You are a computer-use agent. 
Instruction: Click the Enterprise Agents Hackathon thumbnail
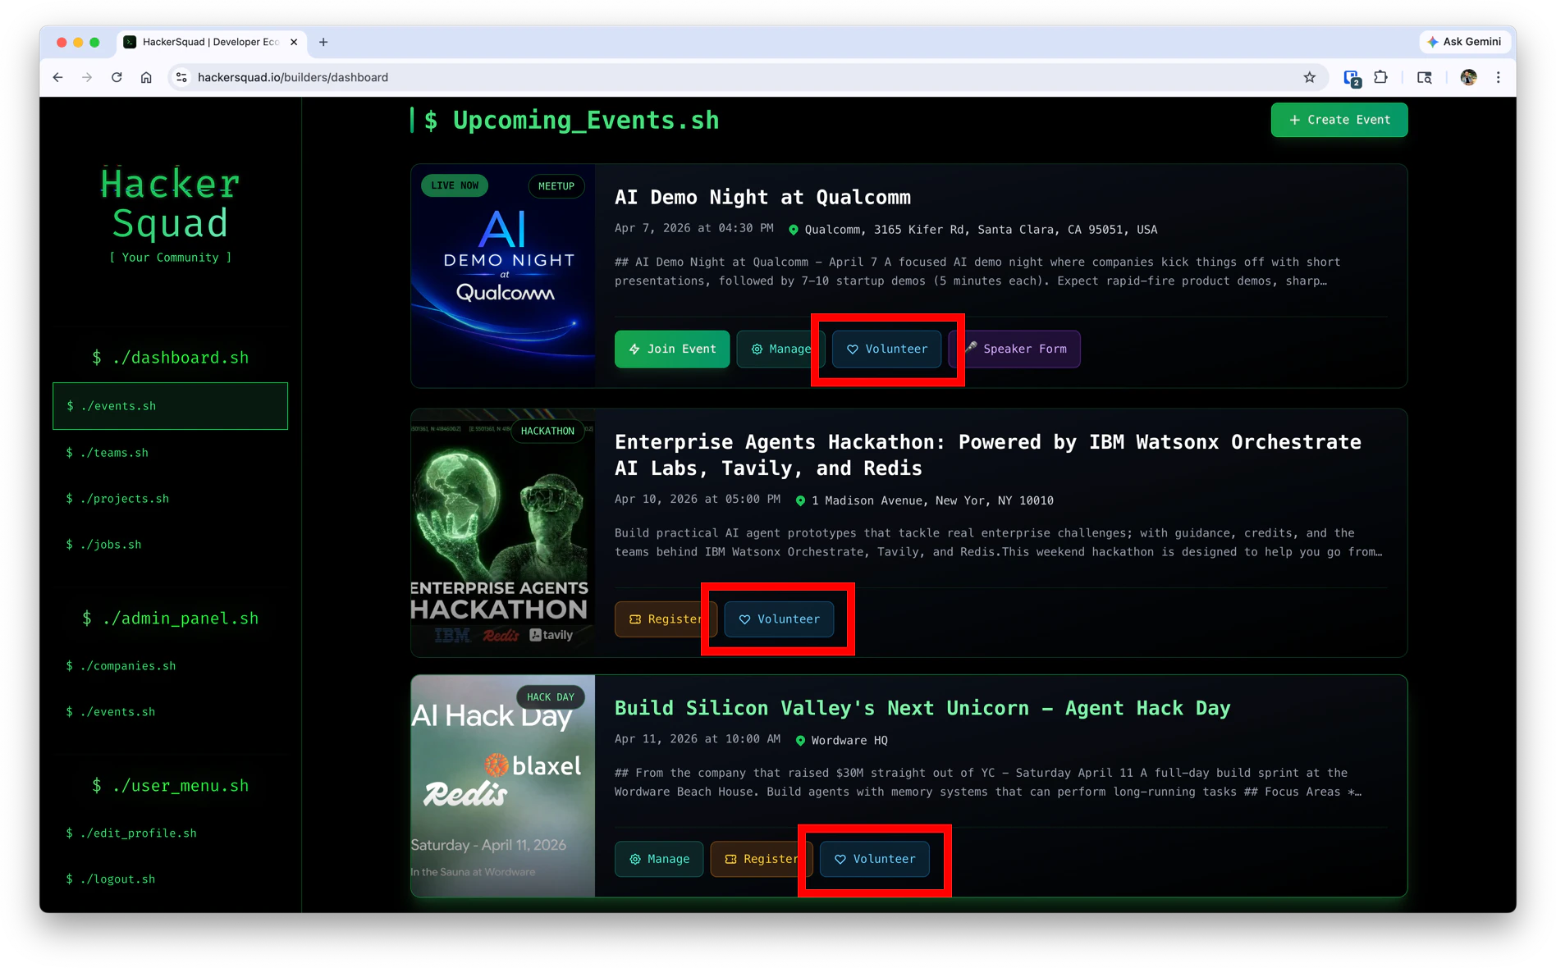pos(503,533)
